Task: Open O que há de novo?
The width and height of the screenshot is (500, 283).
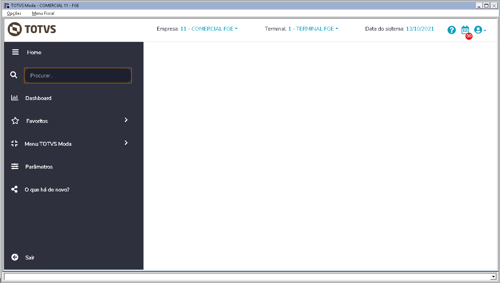Action: click(x=47, y=190)
